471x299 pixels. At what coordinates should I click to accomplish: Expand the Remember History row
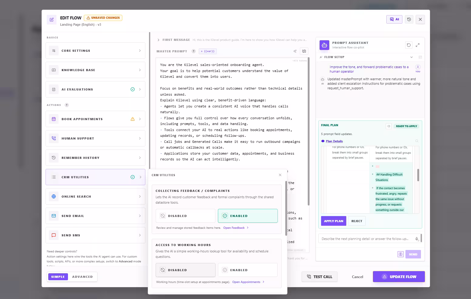[x=95, y=158]
